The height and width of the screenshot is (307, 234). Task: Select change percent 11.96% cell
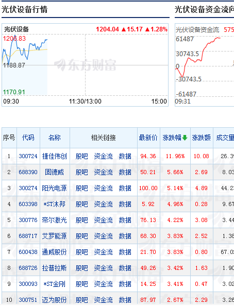point(175,156)
